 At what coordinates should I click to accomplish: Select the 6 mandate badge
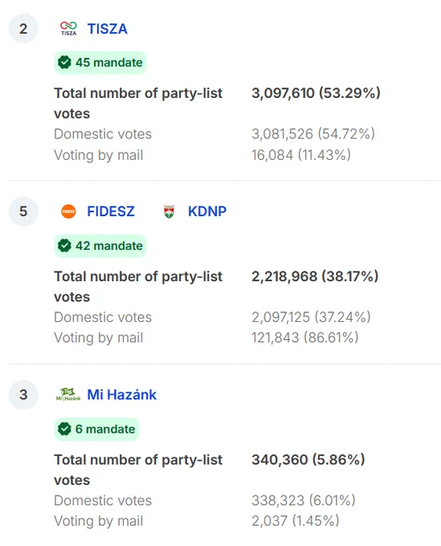tap(96, 429)
